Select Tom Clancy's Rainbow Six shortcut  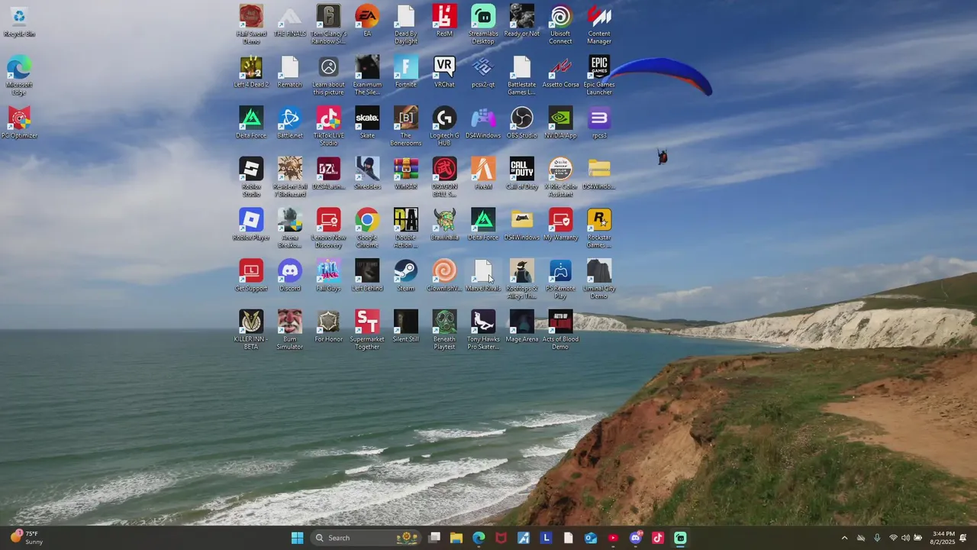[x=328, y=24]
